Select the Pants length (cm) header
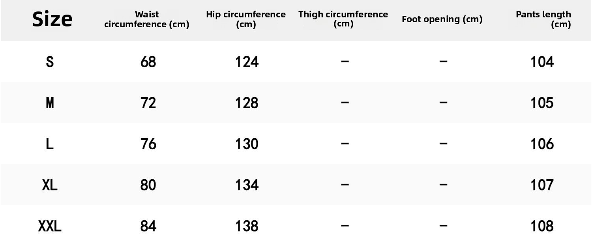Viewport: 592px width, 248px height. click(543, 19)
